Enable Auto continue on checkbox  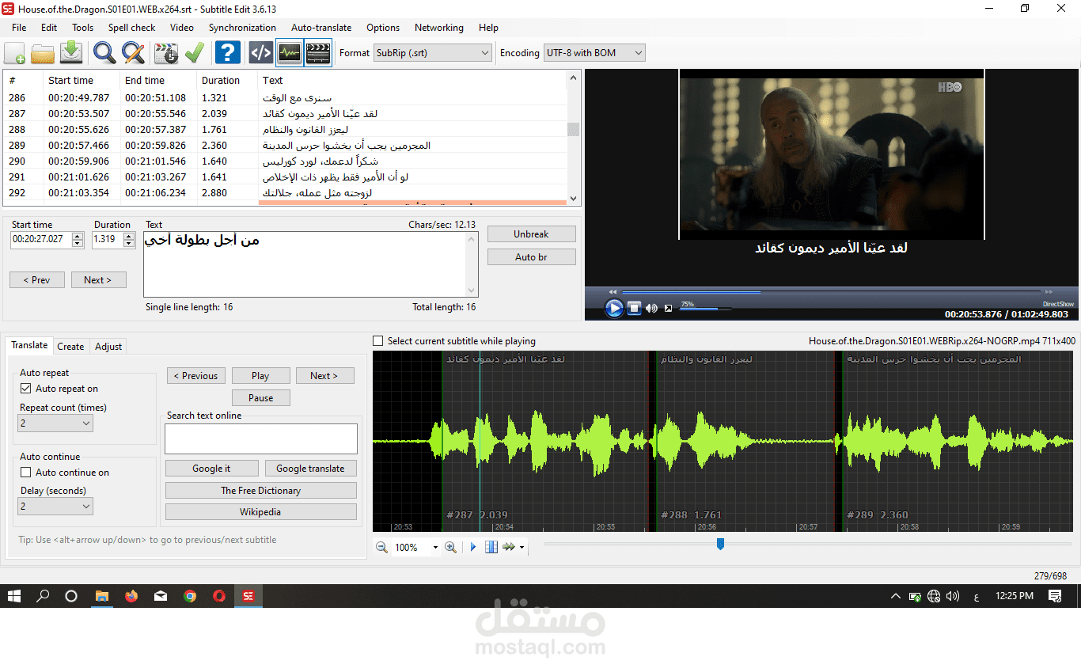pyautogui.click(x=26, y=473)
